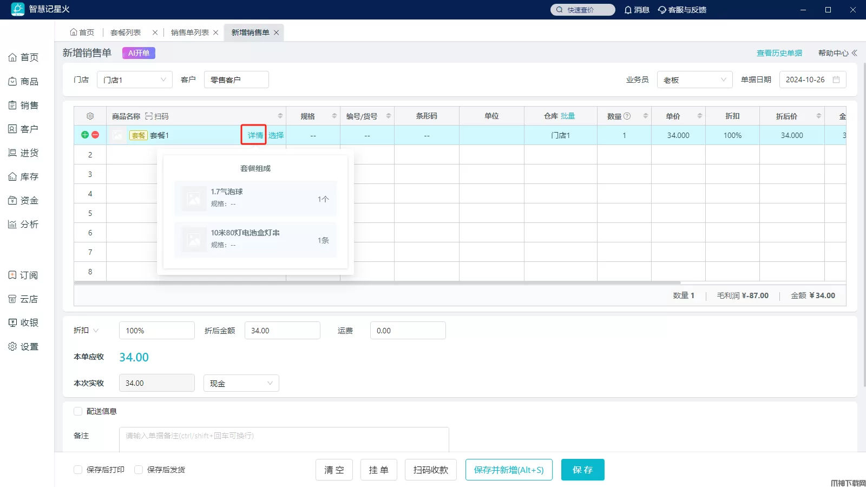Open table column settings gear
866x487 pixels.
90,116
